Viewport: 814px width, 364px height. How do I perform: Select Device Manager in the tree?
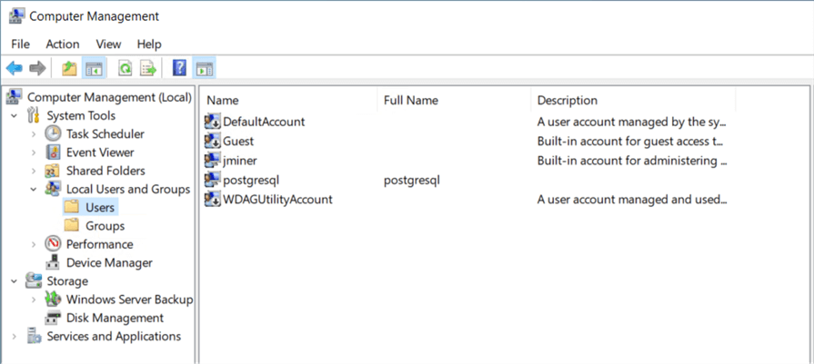pyautogui.click(x=109, y=263)
